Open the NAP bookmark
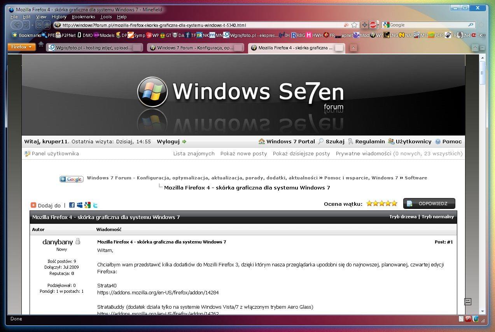The width and height of the screenshot is (495, 332). coord(406,35)
